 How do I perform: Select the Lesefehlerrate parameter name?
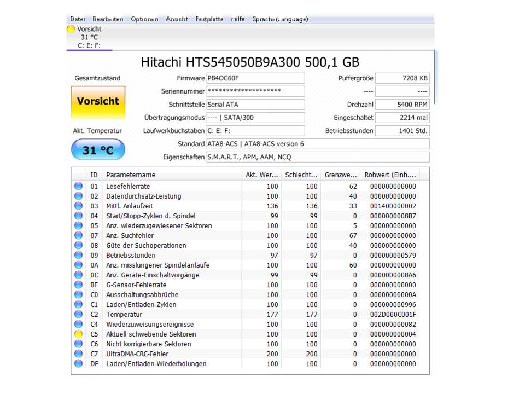128,186
